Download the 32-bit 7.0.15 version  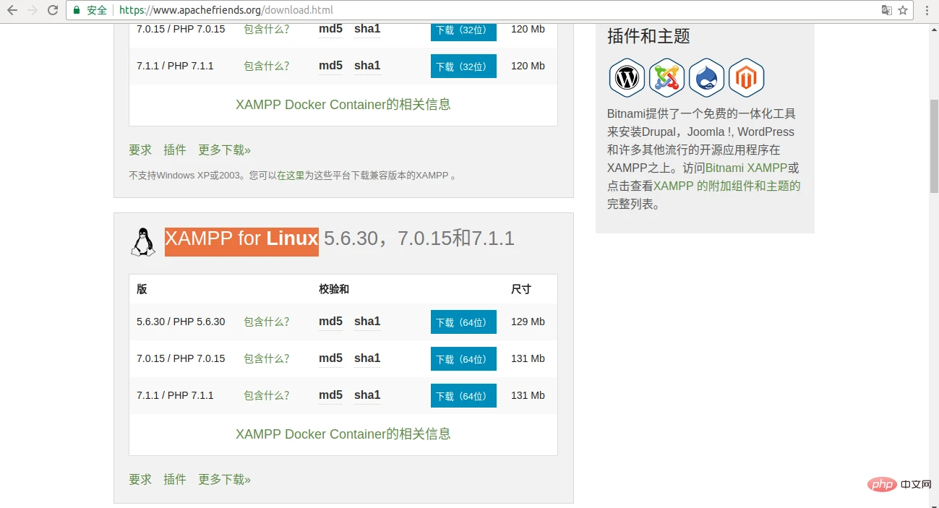coord(463,30)
